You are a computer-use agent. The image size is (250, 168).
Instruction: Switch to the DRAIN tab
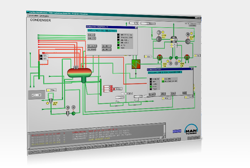[x=70, y=149]
